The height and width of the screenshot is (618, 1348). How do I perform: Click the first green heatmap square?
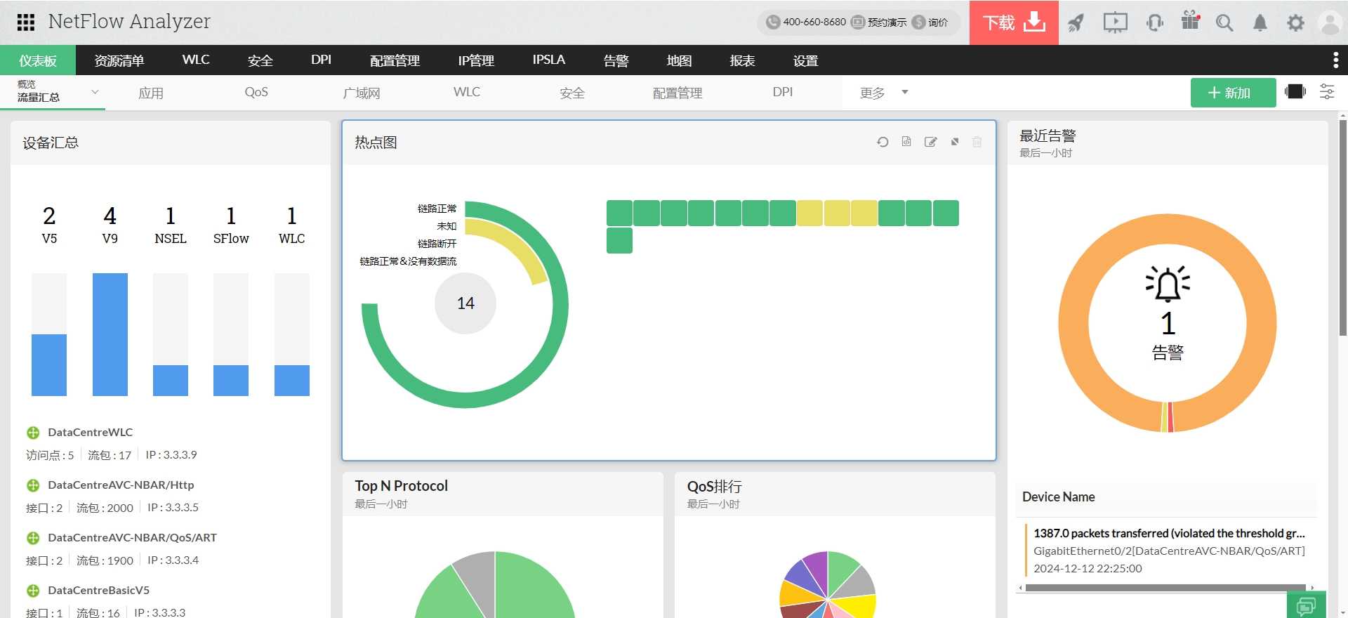pyautogui.click(x=619, y=213)
